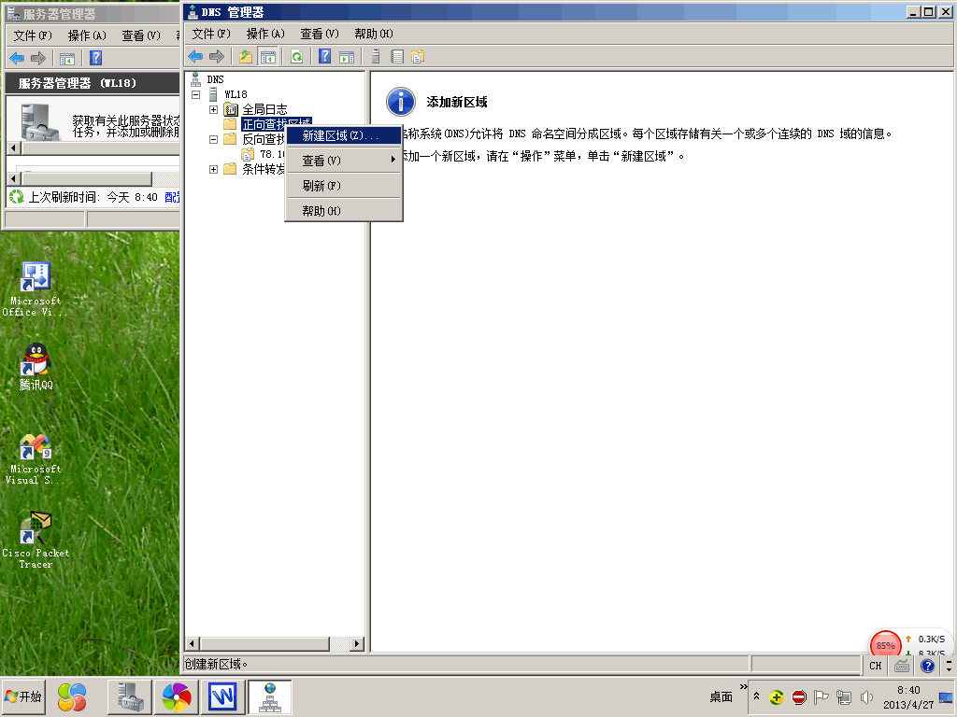Expand the 全局日志 tree node

(x=213, y=109)
